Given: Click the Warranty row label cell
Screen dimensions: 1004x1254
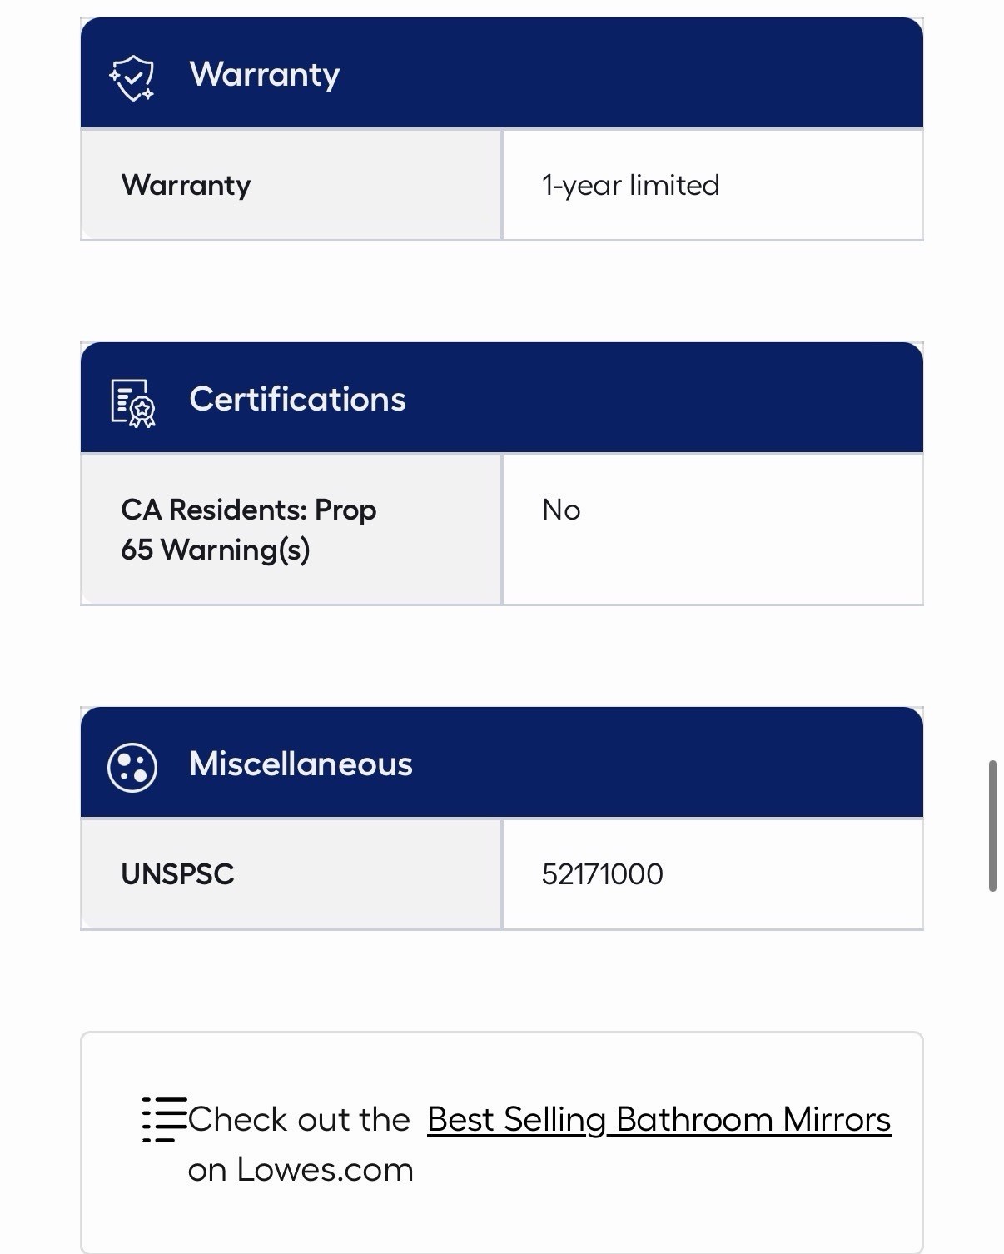Looking at the screenshot, I should [291, 185].
